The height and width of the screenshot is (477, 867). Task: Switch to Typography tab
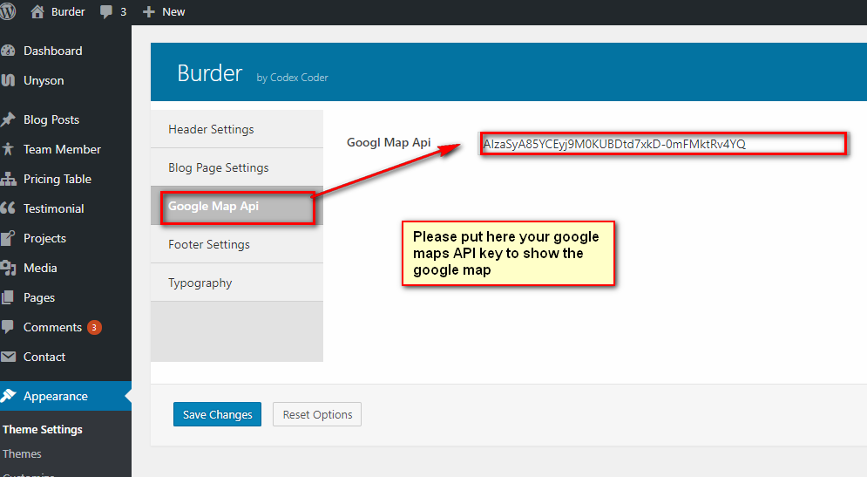237,283
